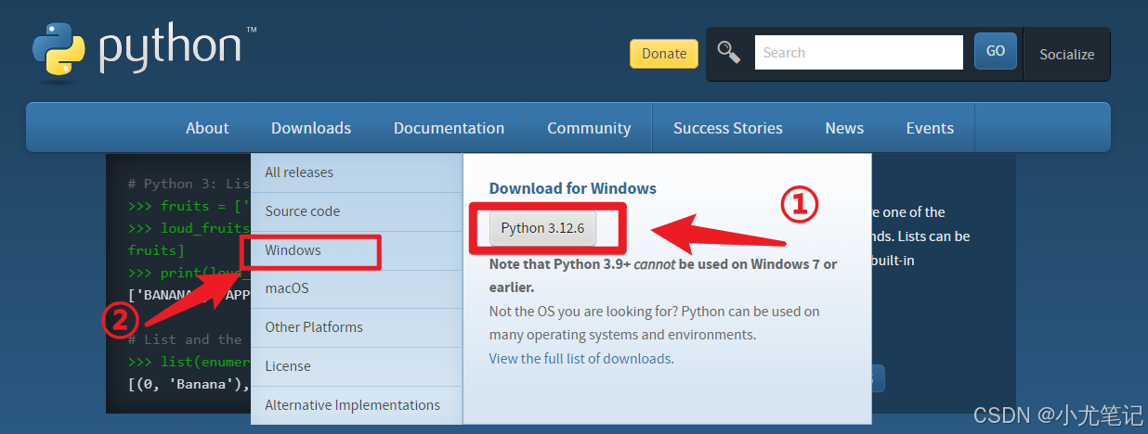Open the Documentation menu

(449, 128)
